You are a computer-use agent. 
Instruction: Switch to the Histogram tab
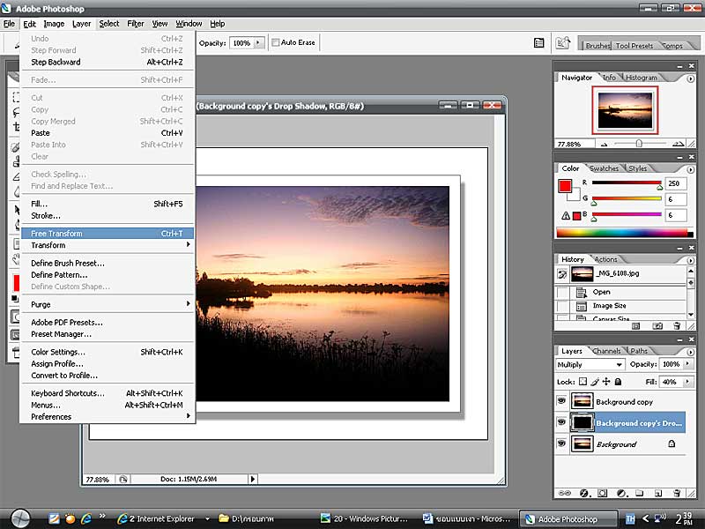[642, 78]
